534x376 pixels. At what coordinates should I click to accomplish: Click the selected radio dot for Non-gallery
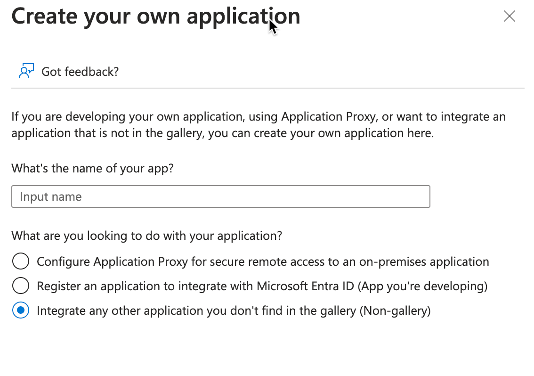20,311
